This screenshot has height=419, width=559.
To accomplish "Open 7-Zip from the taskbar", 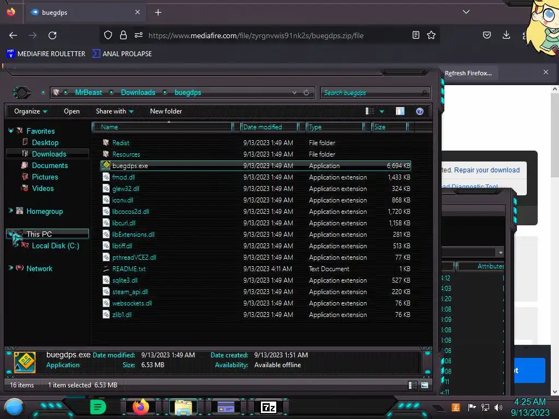I will pyautogui.click(x=269, y=407).
